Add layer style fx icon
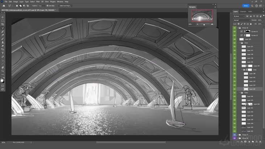 click(x=242, y=142)
